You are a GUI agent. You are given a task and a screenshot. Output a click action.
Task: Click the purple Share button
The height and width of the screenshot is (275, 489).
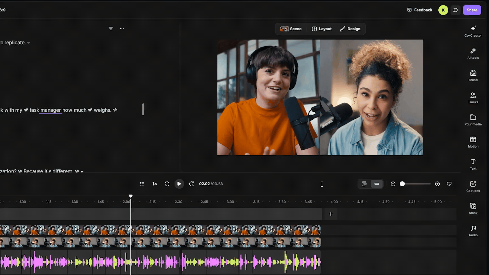(472, 10)
